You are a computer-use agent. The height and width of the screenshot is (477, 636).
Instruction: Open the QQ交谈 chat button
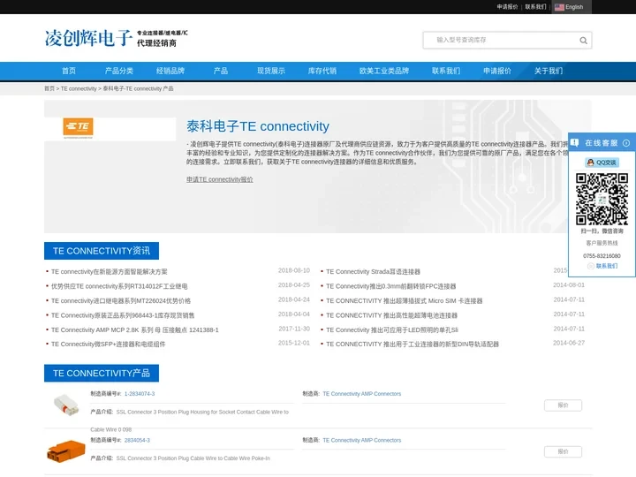point(602,163)
